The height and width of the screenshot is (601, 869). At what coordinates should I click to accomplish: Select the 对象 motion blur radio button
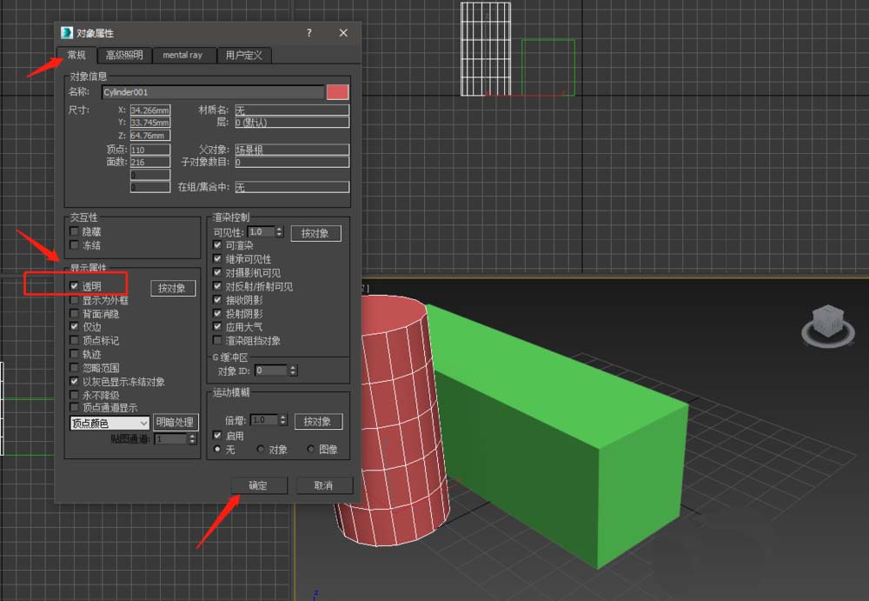tap(261, 449)
